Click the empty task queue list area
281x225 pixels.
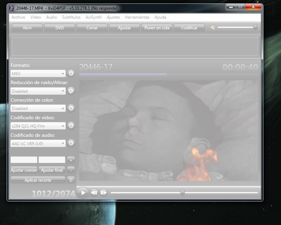tap(135, 47)
